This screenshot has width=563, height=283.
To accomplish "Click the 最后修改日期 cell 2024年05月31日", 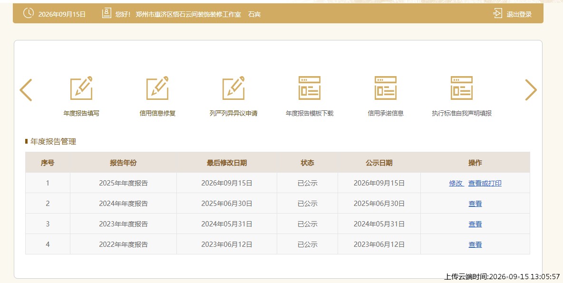I will point(226,224).
